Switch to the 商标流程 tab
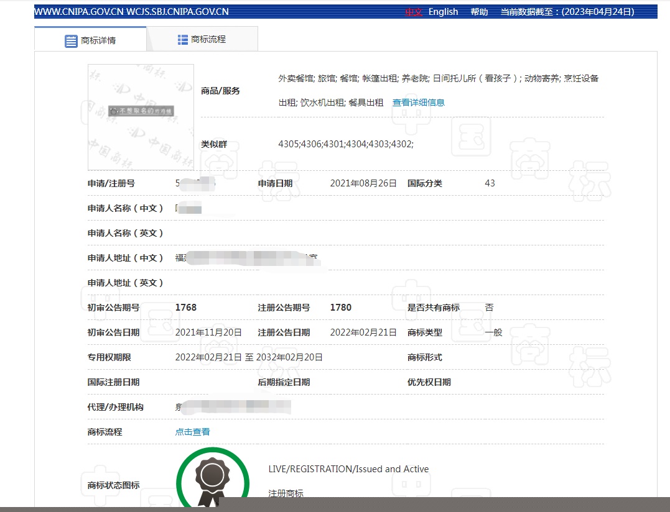 click(202, 39)
